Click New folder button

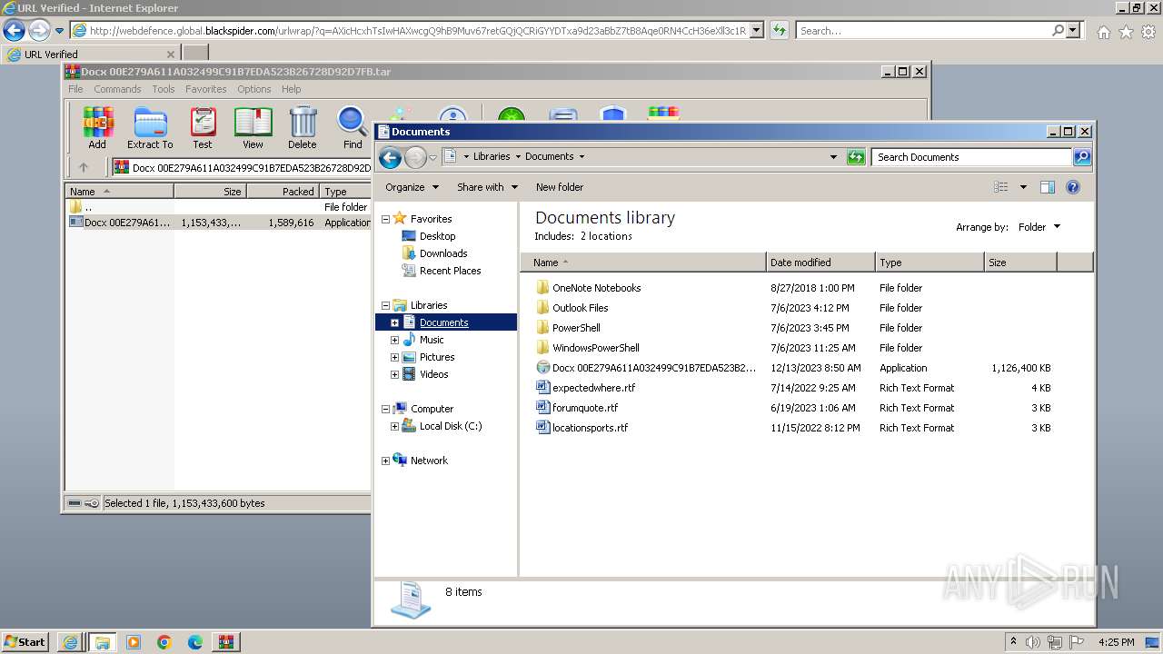coord(560,187)
